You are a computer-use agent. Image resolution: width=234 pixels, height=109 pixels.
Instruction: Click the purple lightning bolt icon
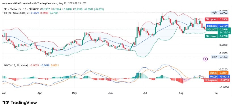tap(206, 59)
